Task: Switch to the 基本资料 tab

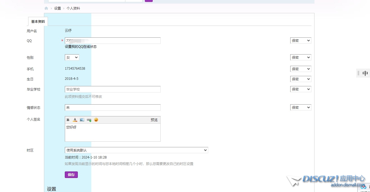Action: (x=38, y=22)
